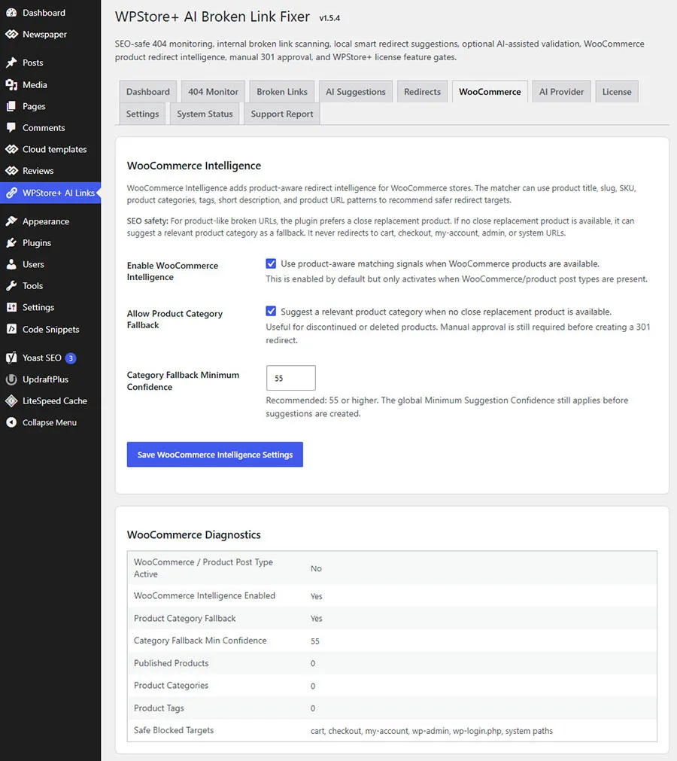Screen dimensions: 677x761
Task: Click the 'WooCommerce Diagnostics' heading
Action: click(193, 535)
